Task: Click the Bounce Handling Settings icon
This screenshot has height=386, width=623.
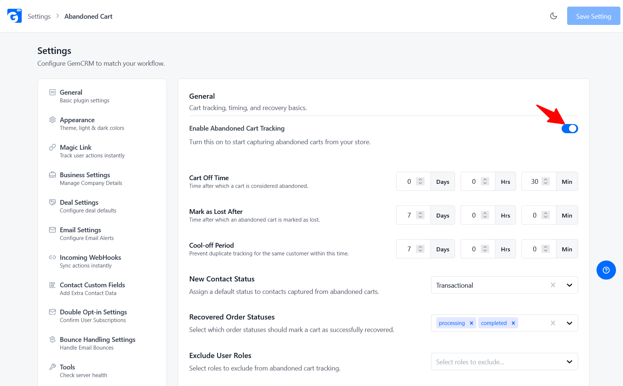Action: [53, 339]
